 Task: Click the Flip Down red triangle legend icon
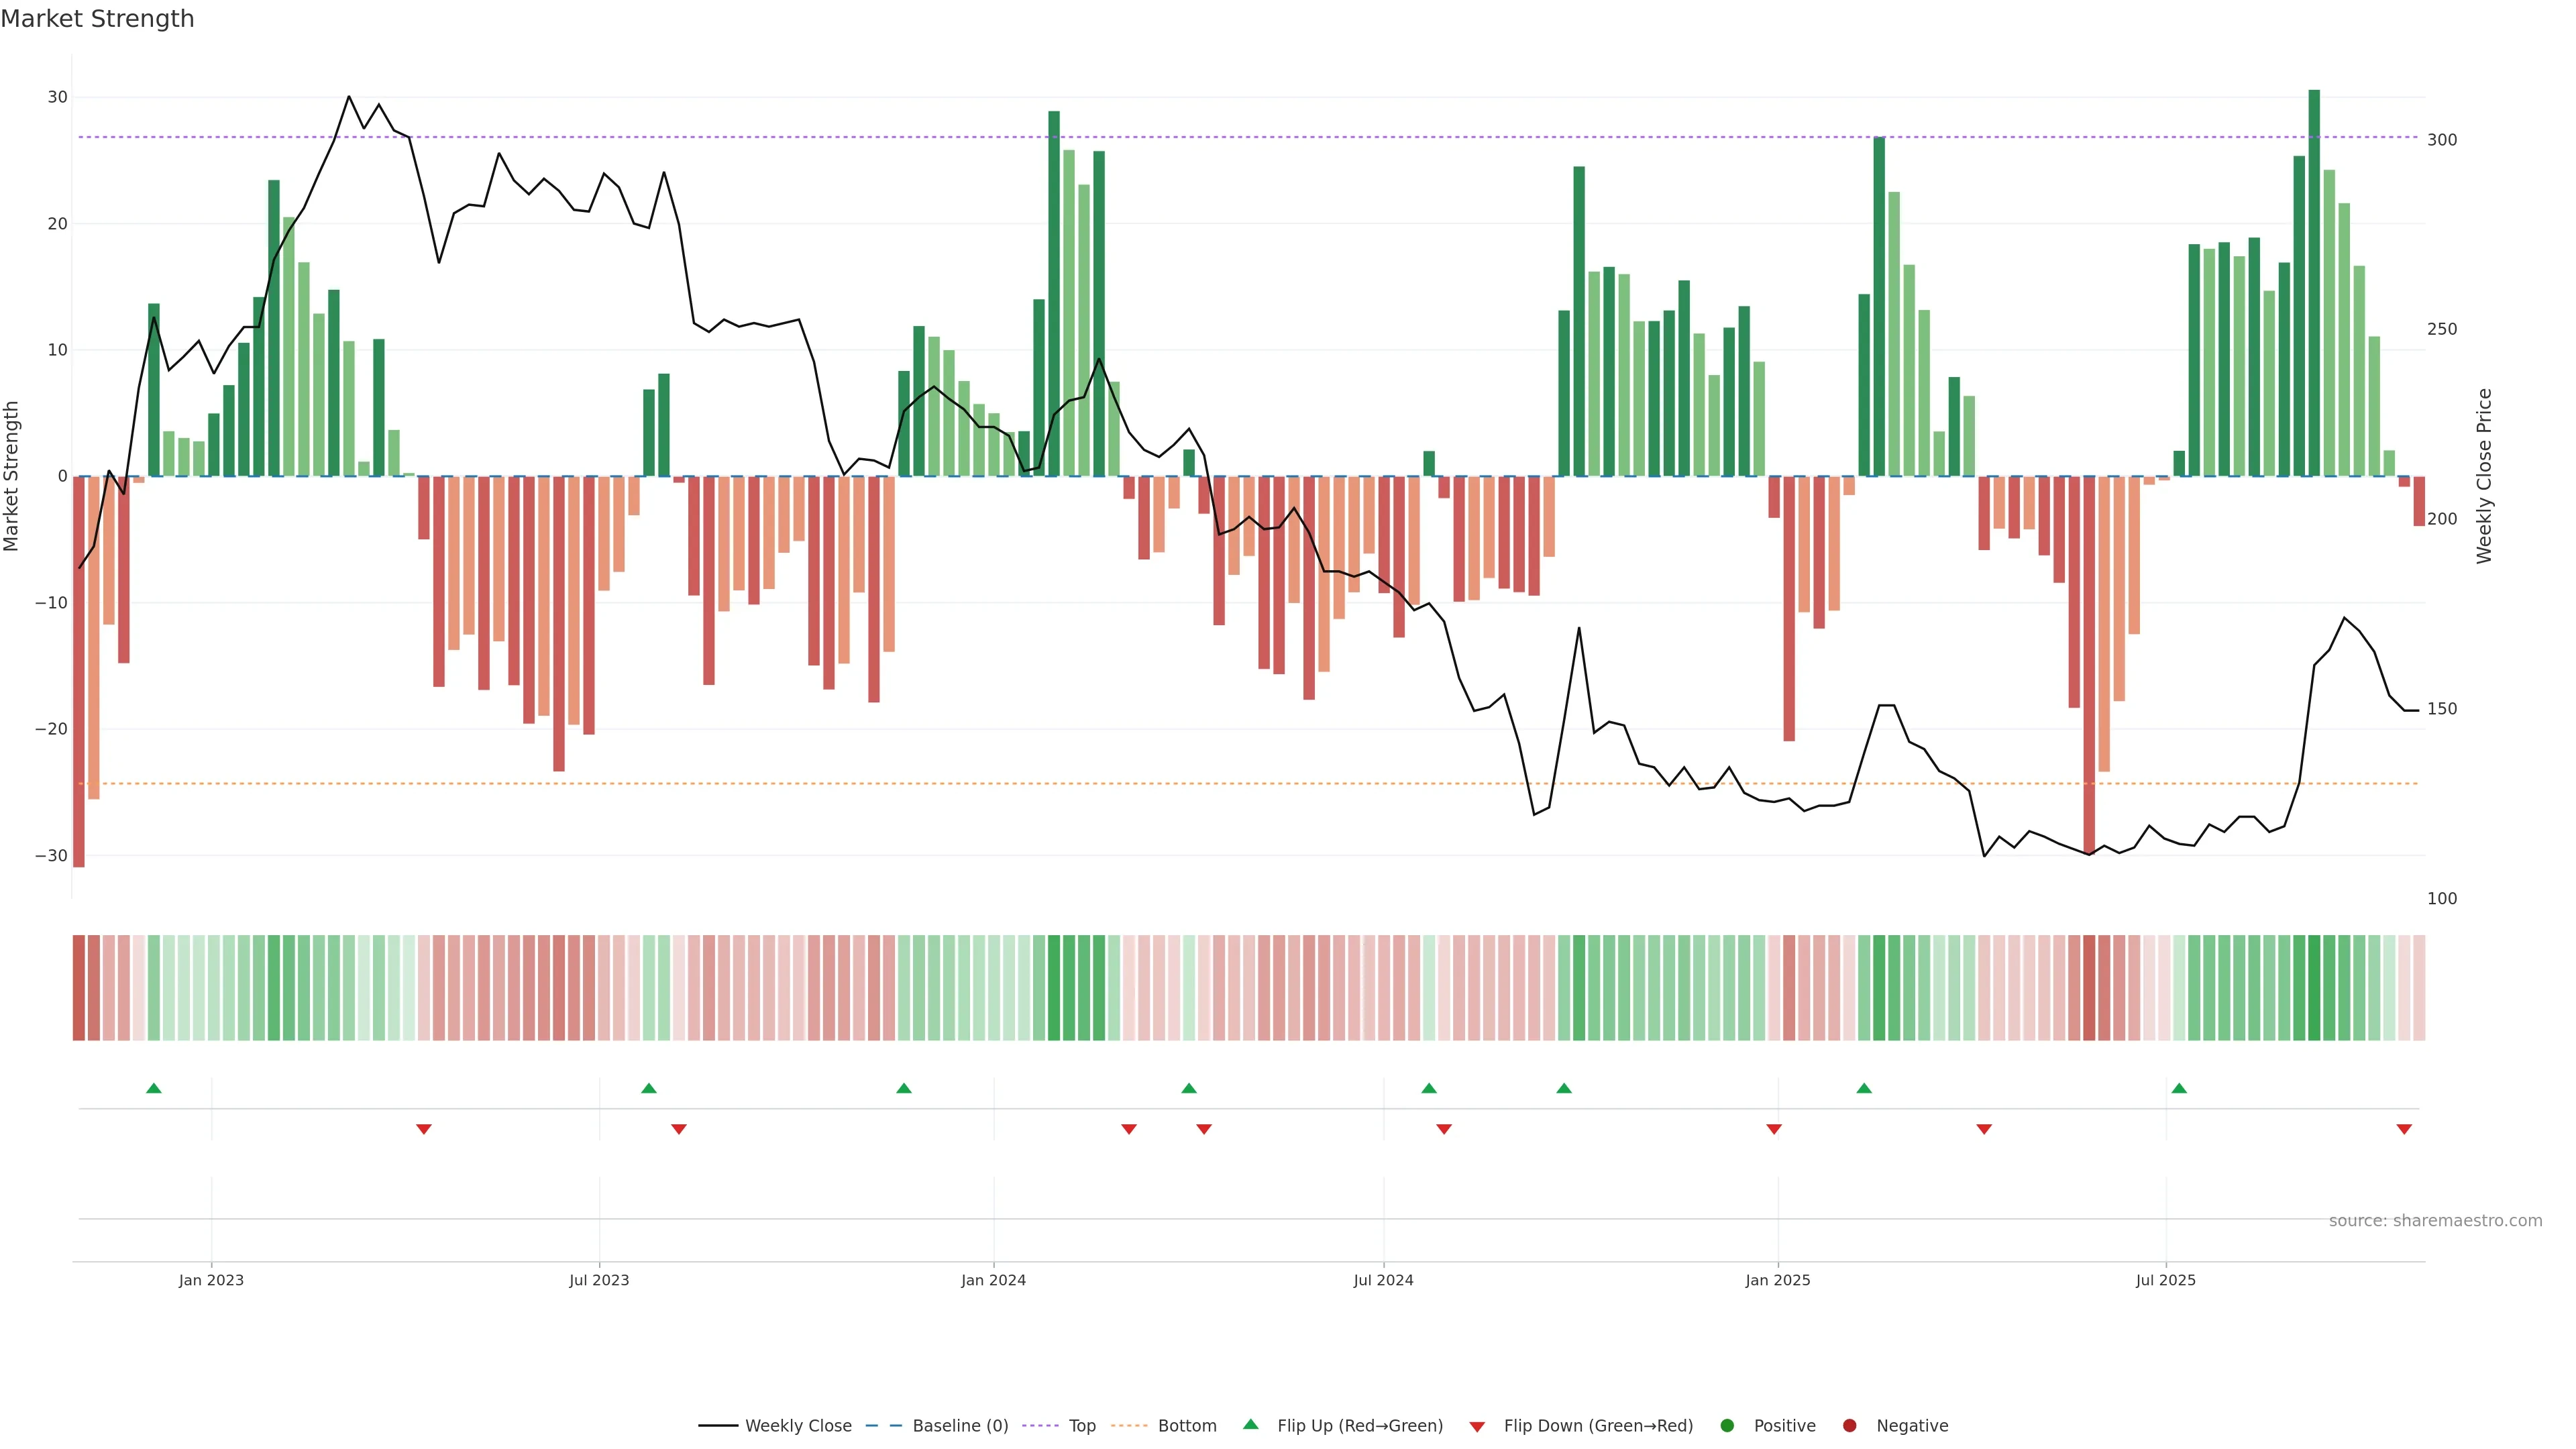click(1477, 1427)
